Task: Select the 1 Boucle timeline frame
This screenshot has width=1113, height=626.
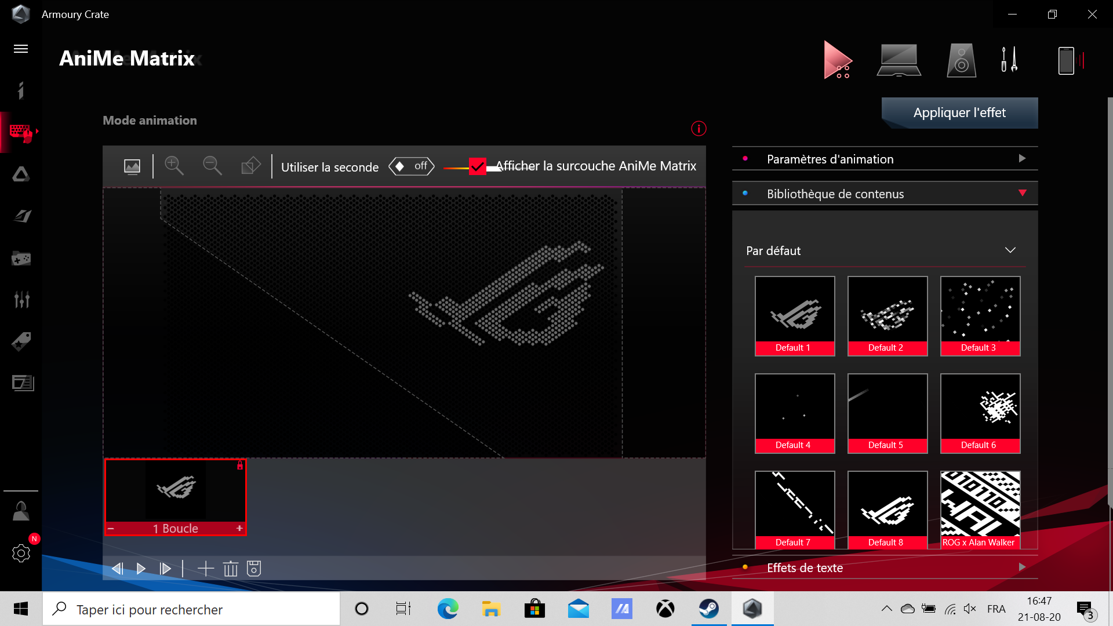Action: 175,497
